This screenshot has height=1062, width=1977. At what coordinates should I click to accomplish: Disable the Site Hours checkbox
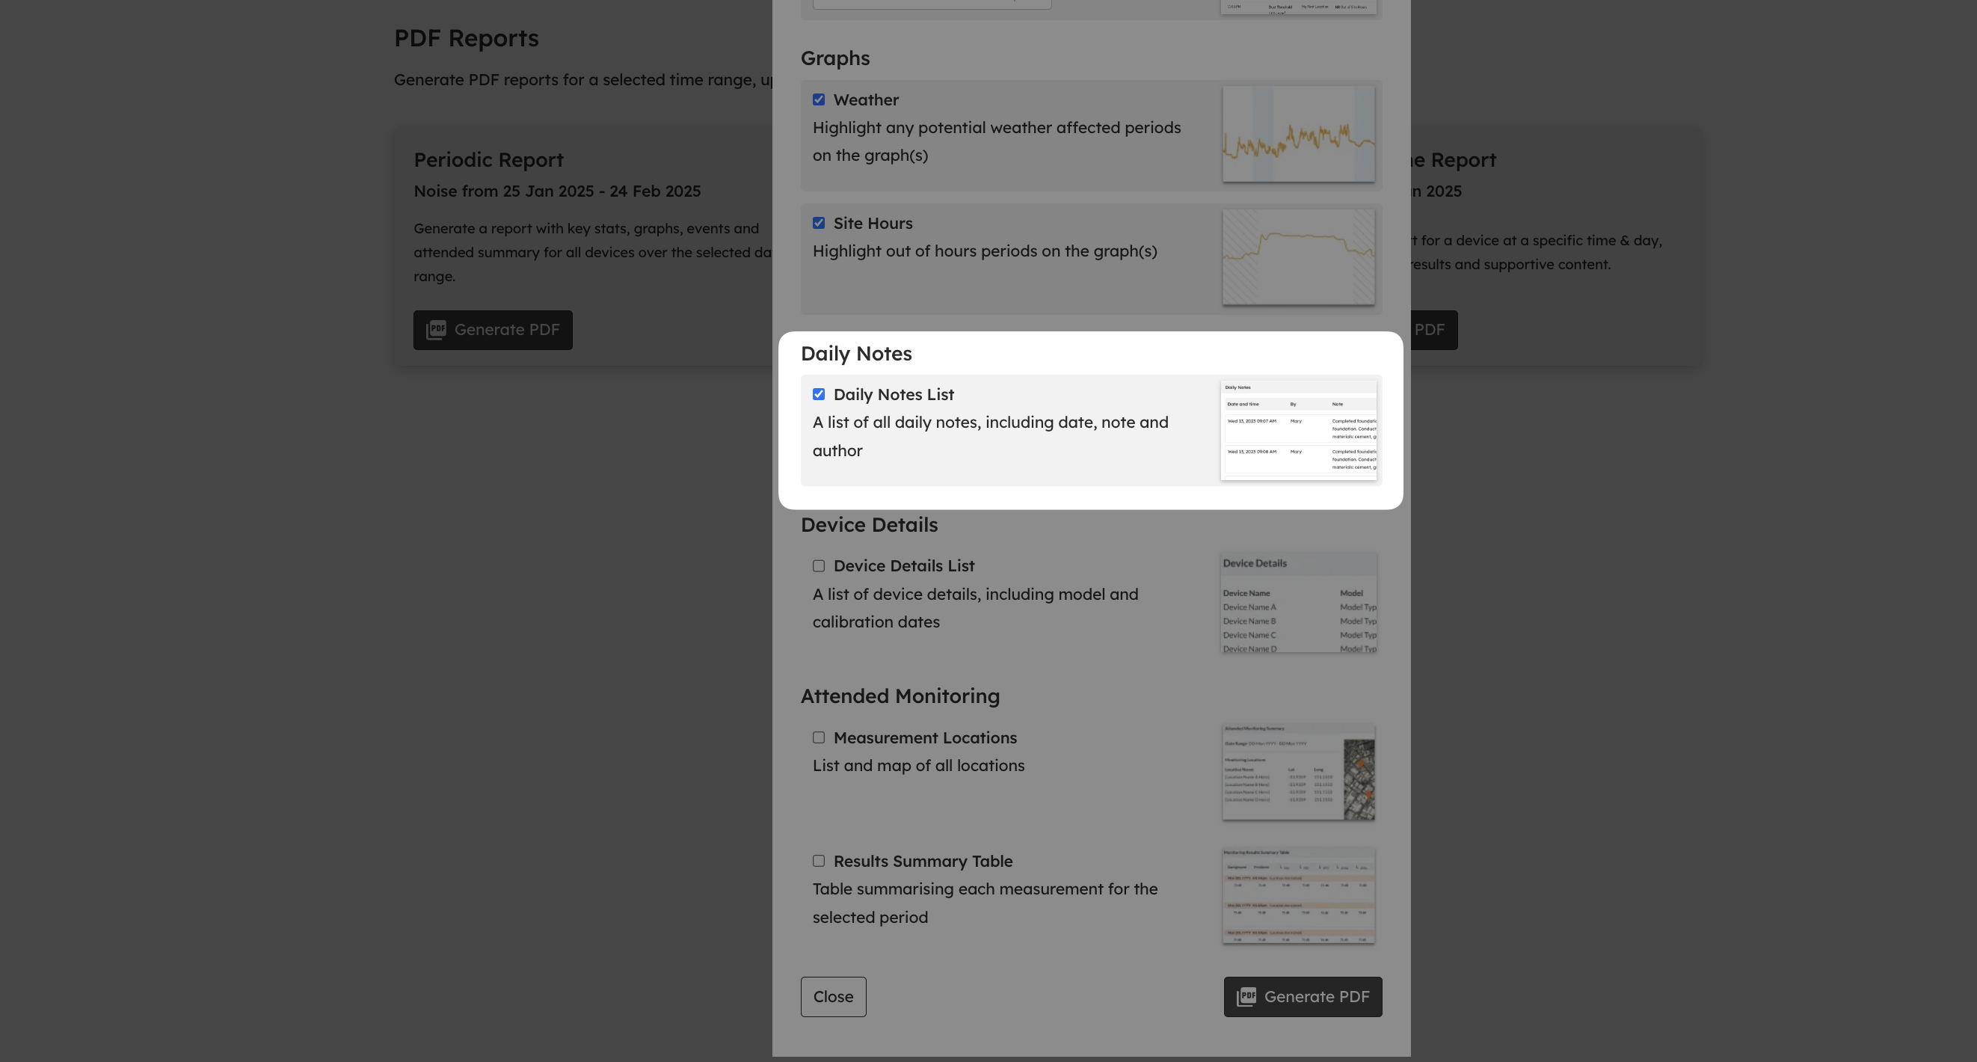819,224
